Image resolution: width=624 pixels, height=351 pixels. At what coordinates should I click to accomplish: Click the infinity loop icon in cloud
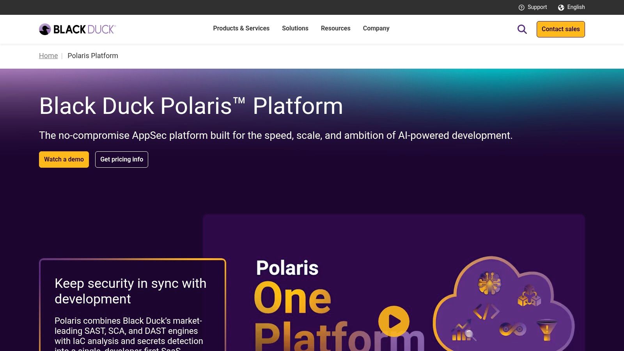[x=513, y=329]
